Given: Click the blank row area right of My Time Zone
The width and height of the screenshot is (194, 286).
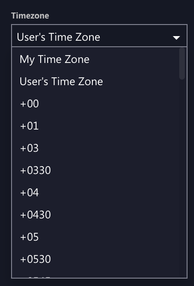Looking at the screenshot, I should coord(135,59).
